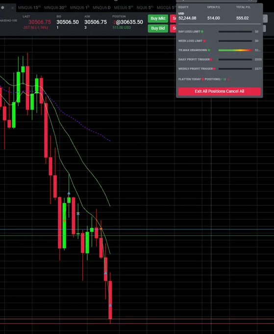
Task: Toggle the Week Loss Limit status dot
Action: 204,41
